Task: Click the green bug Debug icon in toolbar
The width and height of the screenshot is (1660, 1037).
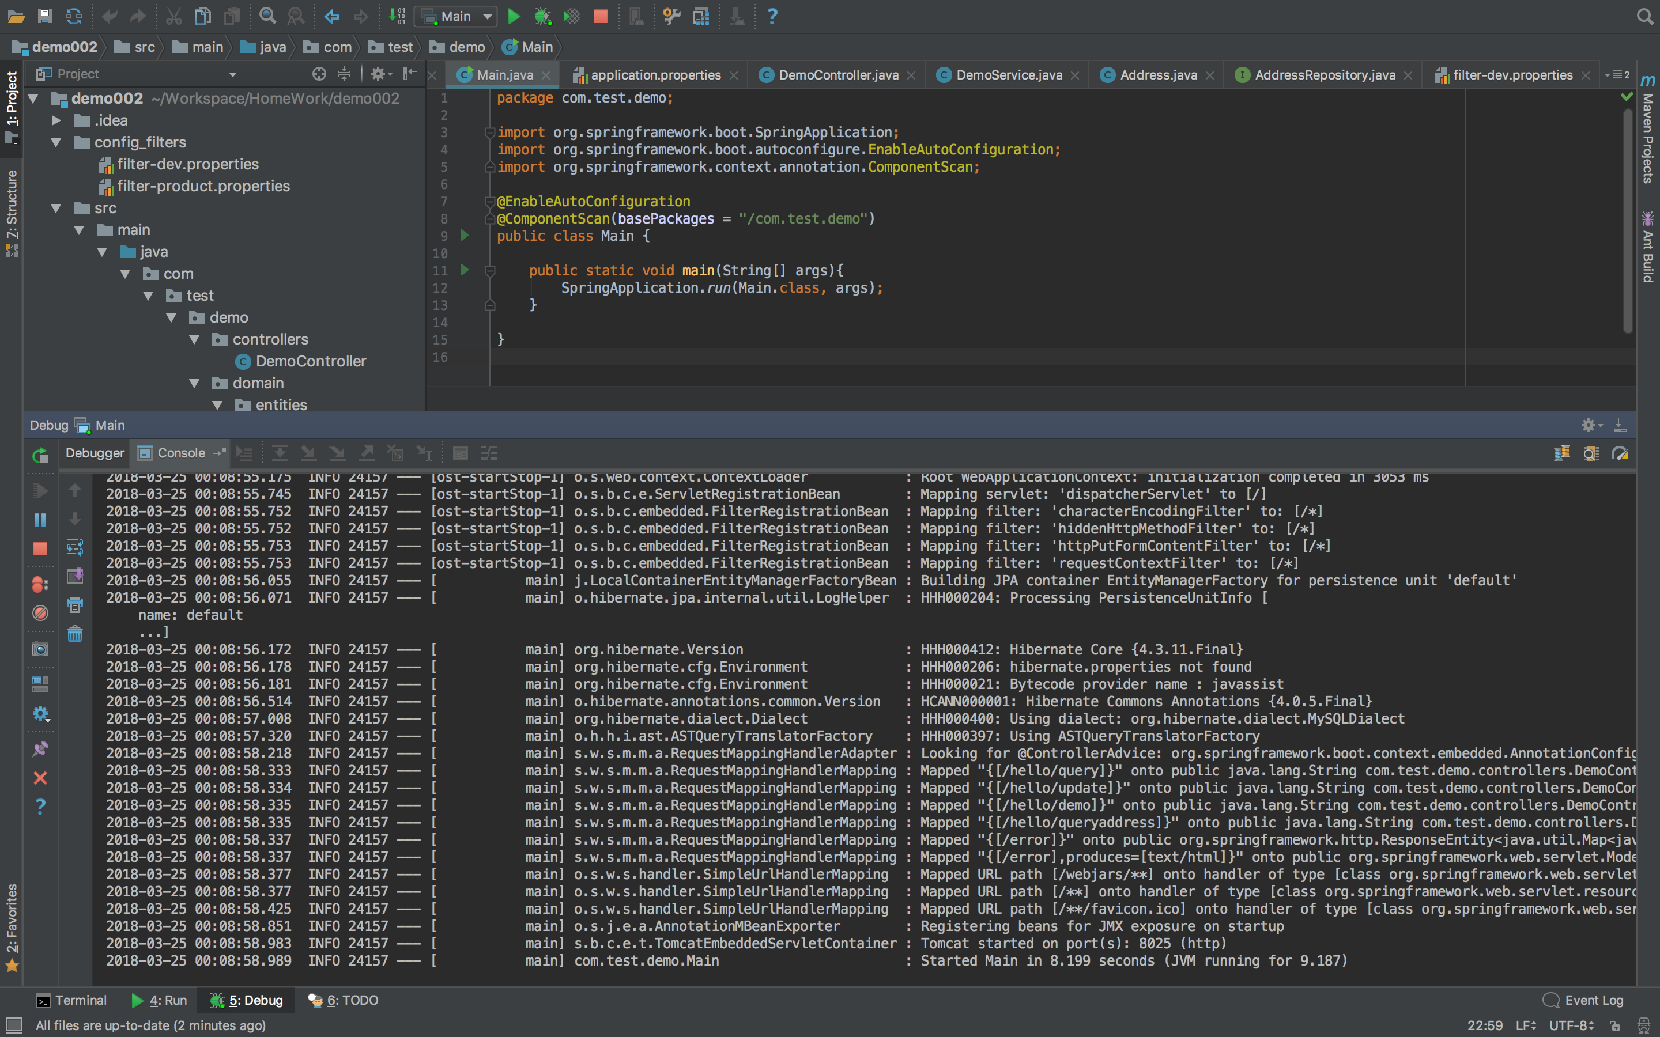Action: [542, 17]
